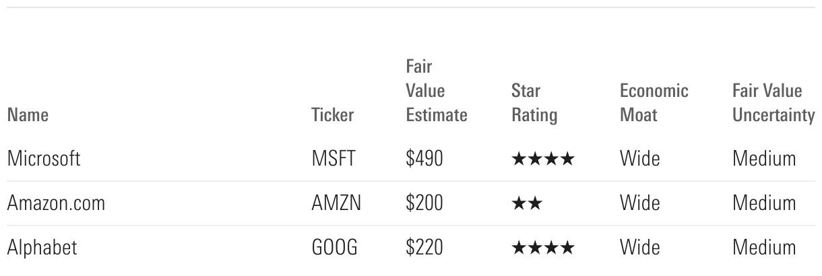Open the Microsoft stock name

pos(43,159)
